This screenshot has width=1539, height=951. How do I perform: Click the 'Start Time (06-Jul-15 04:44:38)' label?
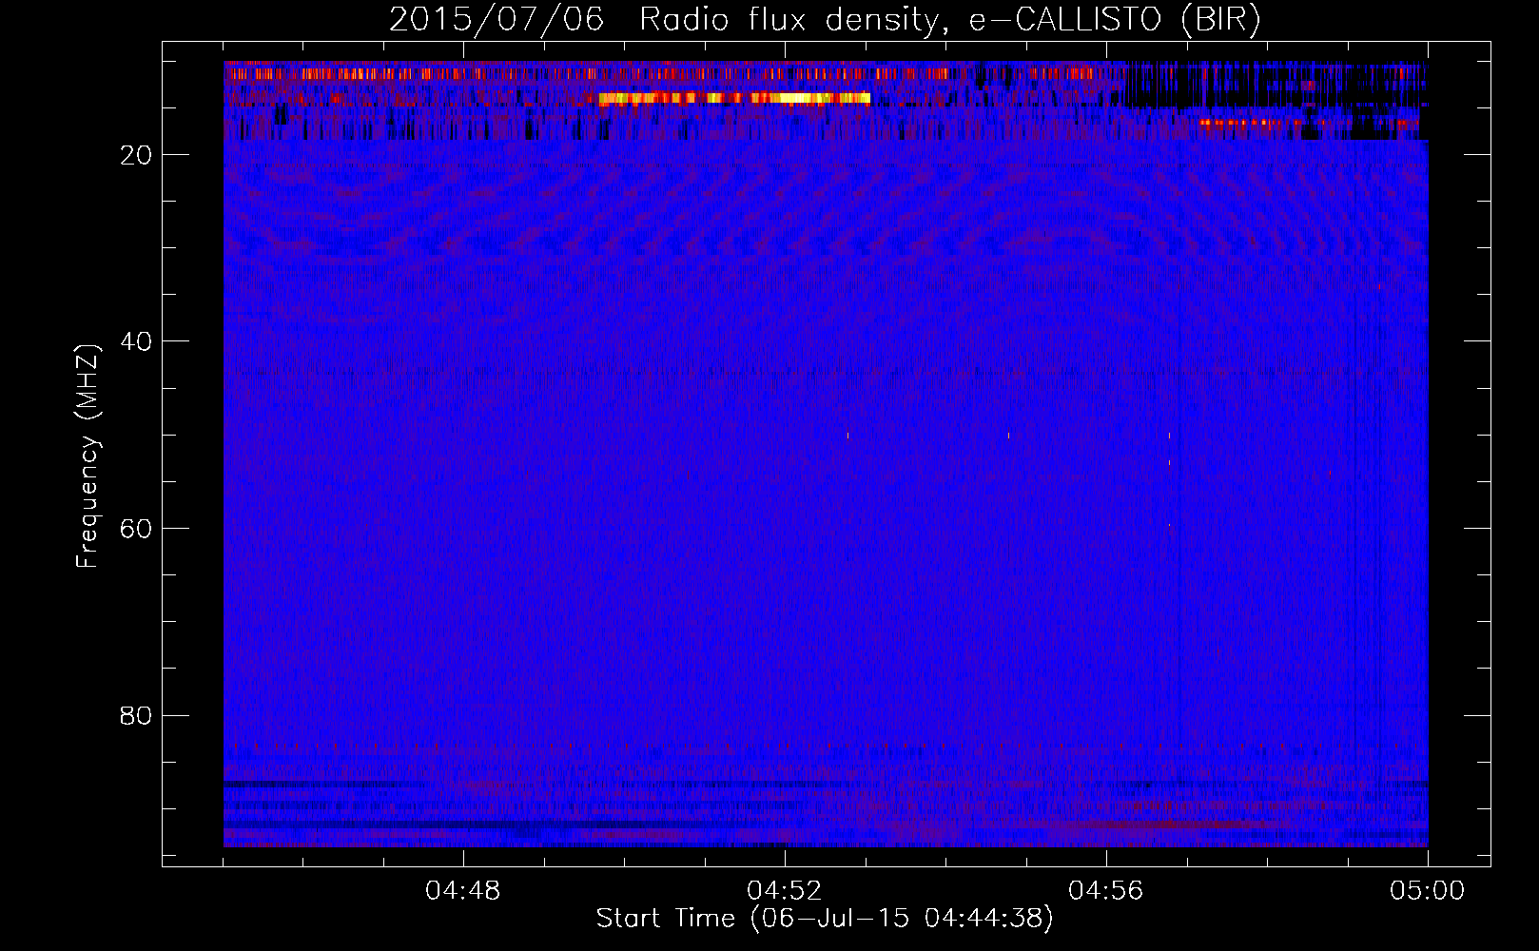(x=825, y=919)
